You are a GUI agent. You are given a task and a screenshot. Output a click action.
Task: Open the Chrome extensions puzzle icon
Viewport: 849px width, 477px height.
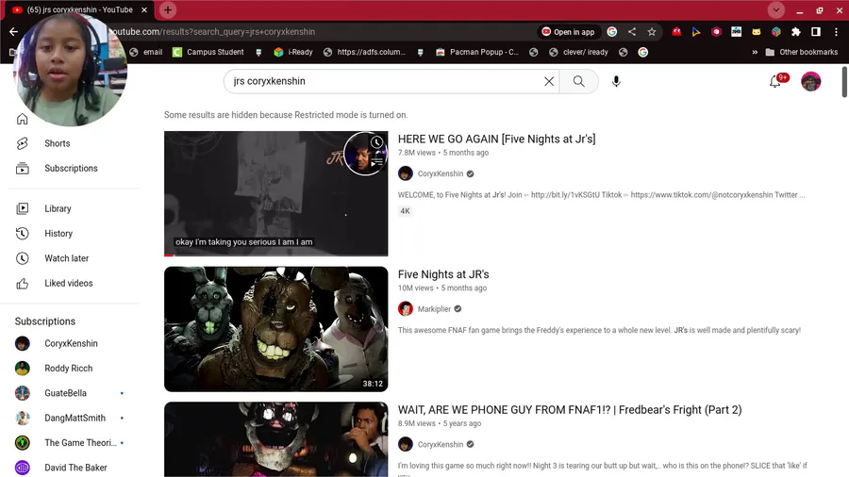(x=795, y=32)
